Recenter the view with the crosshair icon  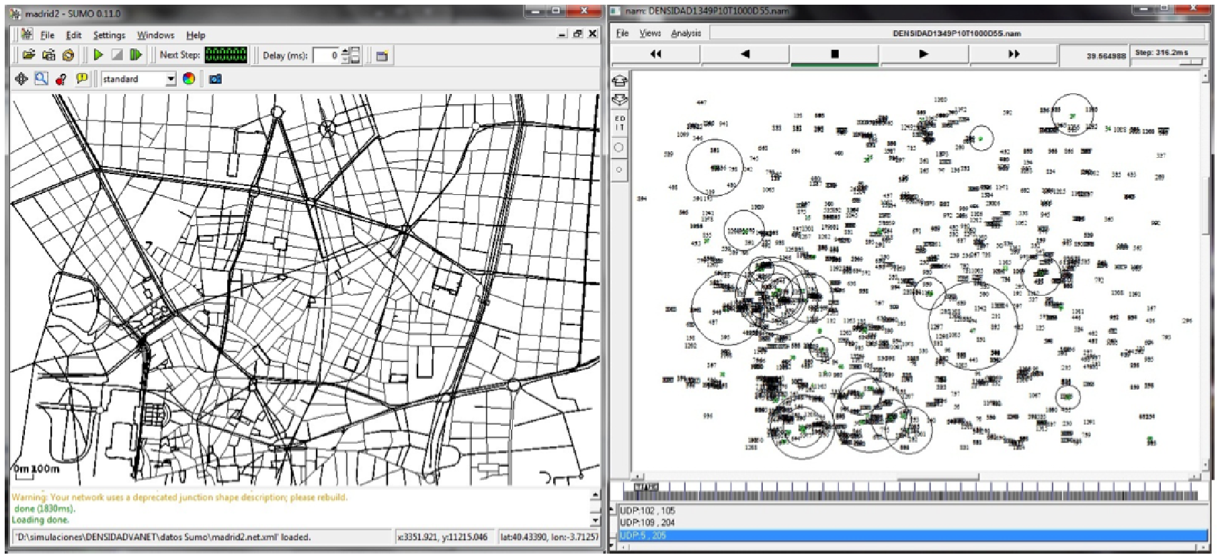pos(22,79)
